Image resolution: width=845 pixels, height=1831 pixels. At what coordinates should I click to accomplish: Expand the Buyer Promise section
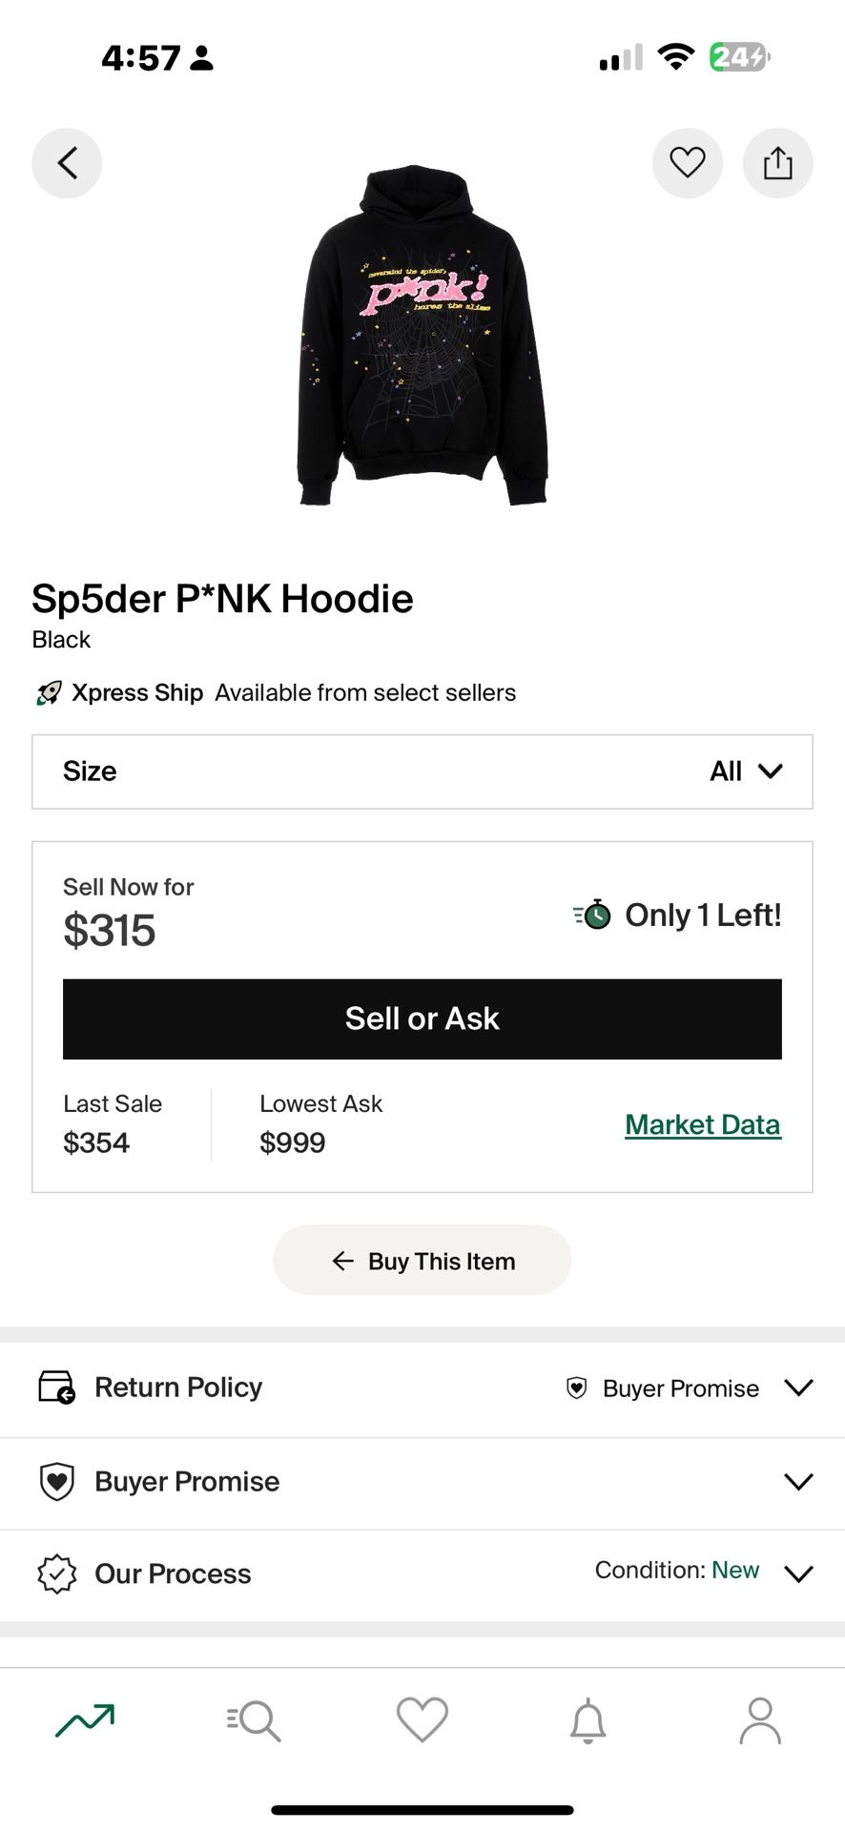797,1481
